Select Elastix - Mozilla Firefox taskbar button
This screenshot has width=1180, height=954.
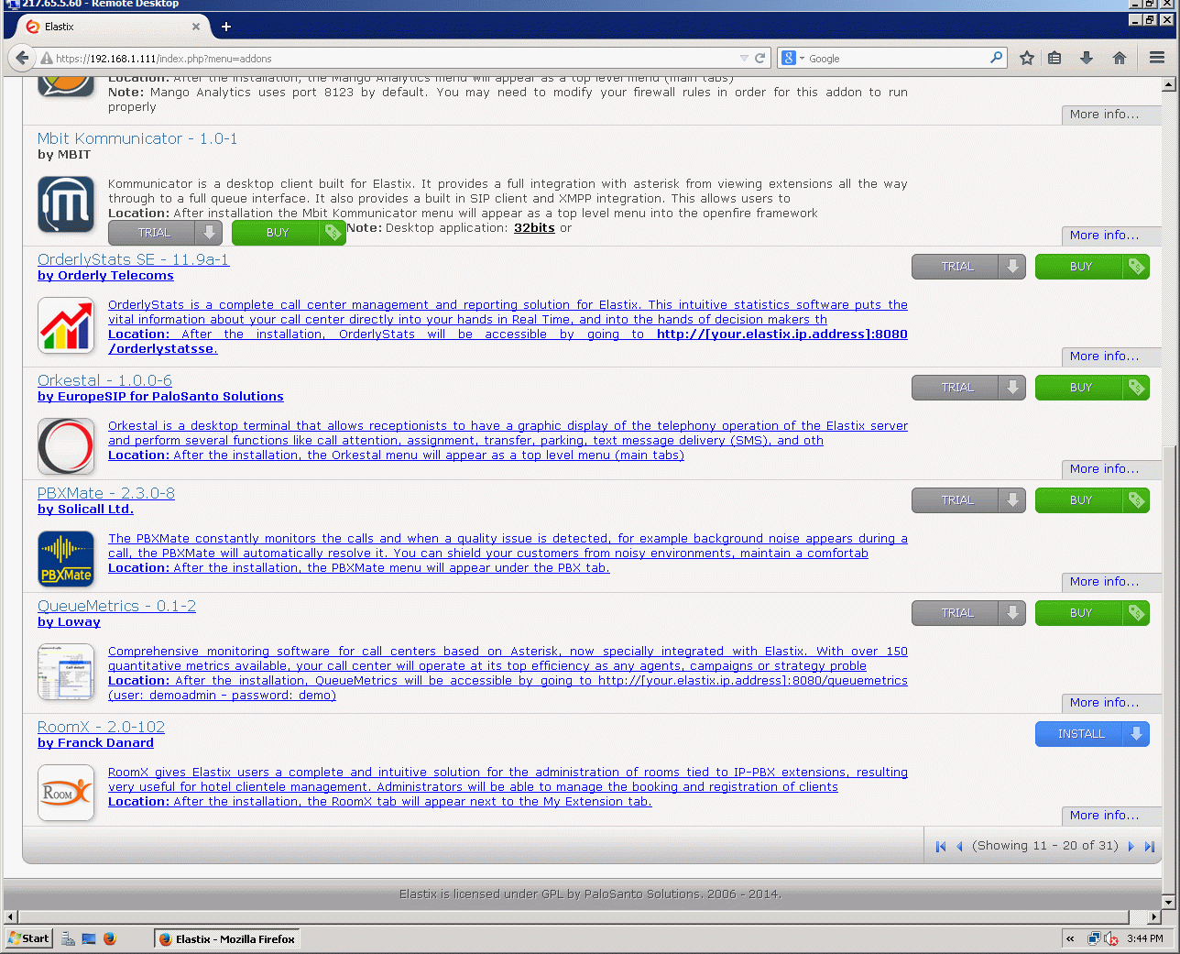227,938
